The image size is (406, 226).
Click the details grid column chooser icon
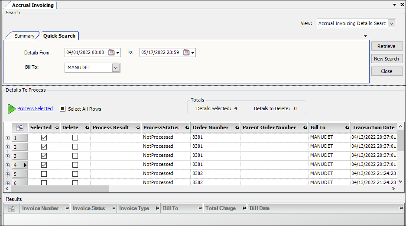click(19, 127)
